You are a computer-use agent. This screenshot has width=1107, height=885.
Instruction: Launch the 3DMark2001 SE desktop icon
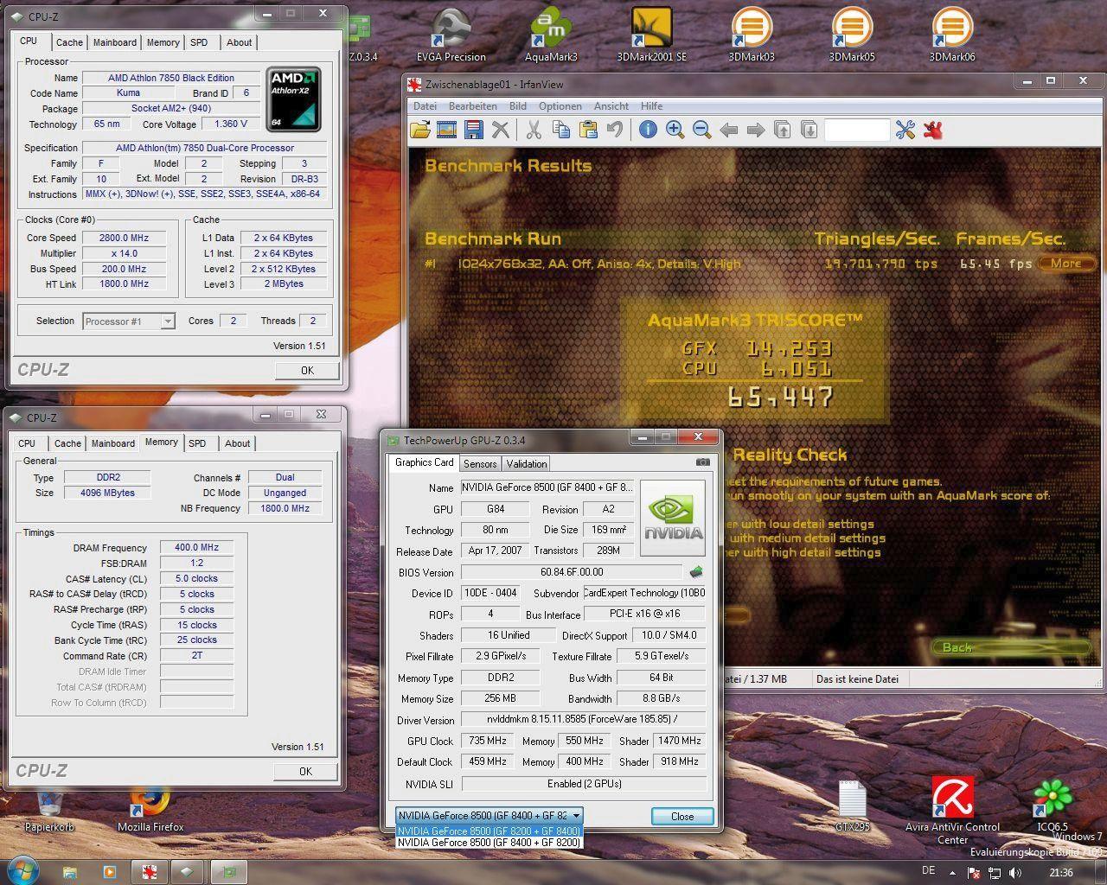651,35
